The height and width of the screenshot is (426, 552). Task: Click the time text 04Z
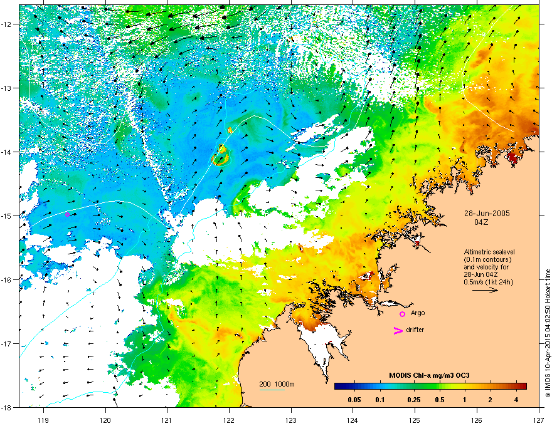[481, 222]
